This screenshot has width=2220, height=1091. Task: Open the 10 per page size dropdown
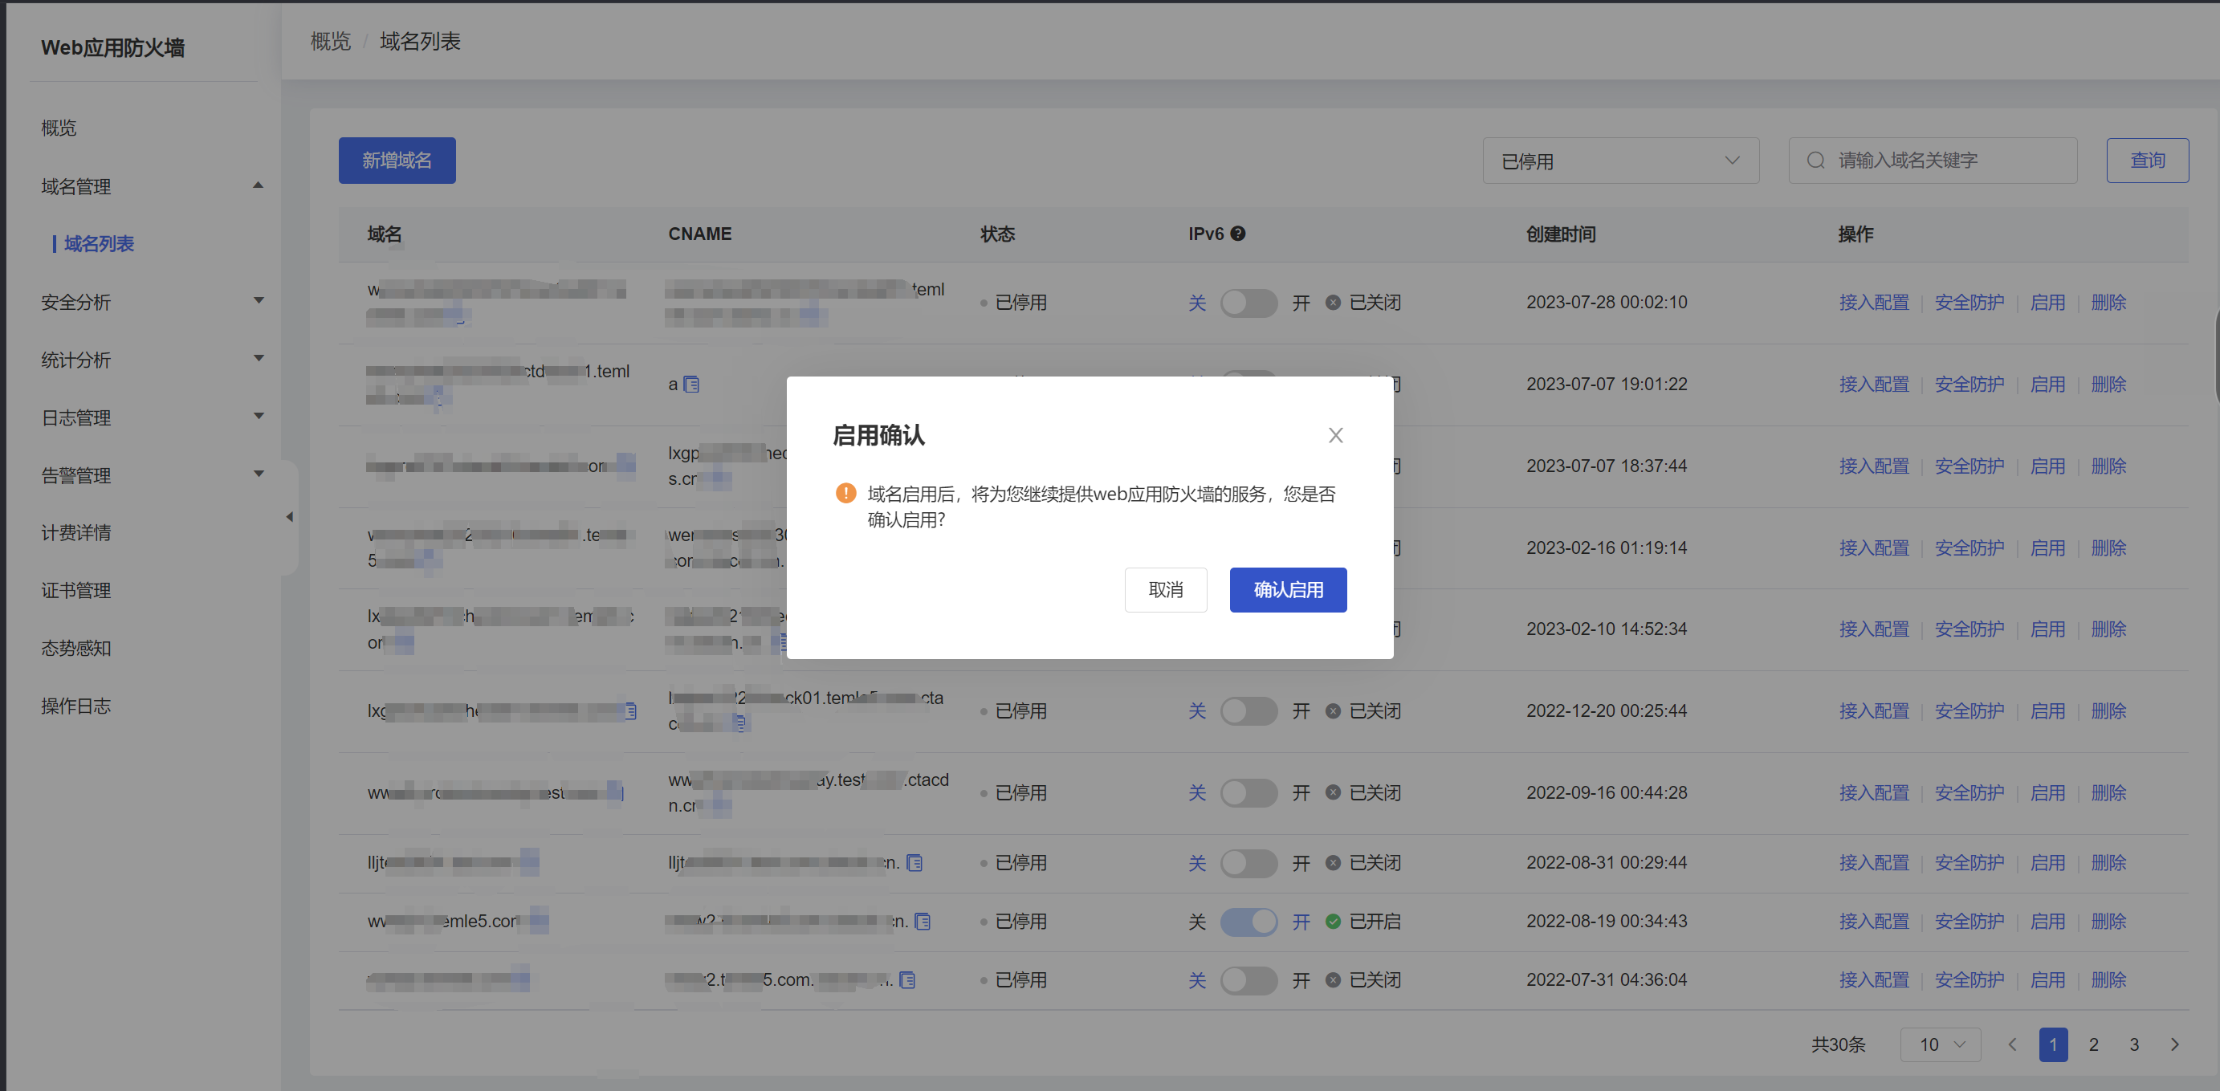click(x=1940, y=1044)
